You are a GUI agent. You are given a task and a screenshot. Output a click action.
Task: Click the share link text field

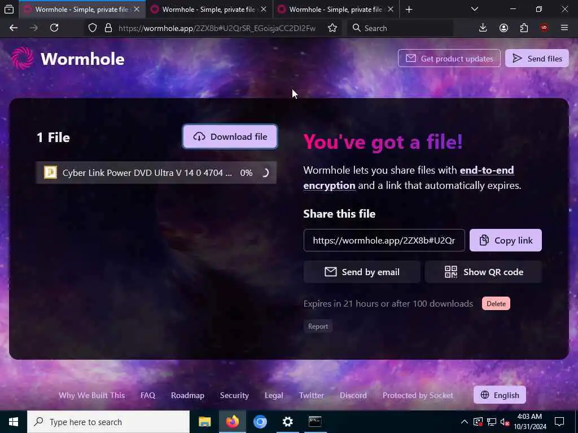click(x=384, y=240)
